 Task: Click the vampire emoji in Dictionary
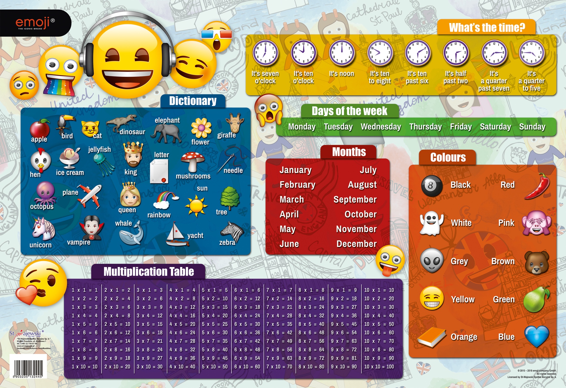click(91, 228)
